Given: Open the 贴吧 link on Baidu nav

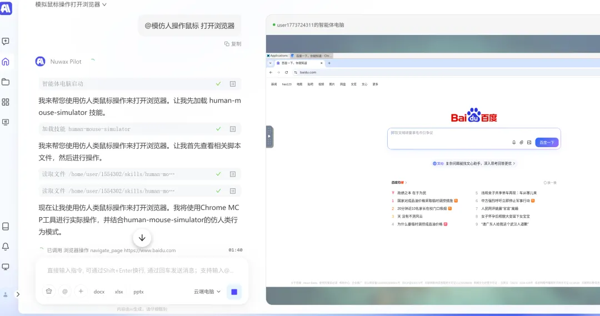Looking at the screenshot, I should click(x=311, y=84).
